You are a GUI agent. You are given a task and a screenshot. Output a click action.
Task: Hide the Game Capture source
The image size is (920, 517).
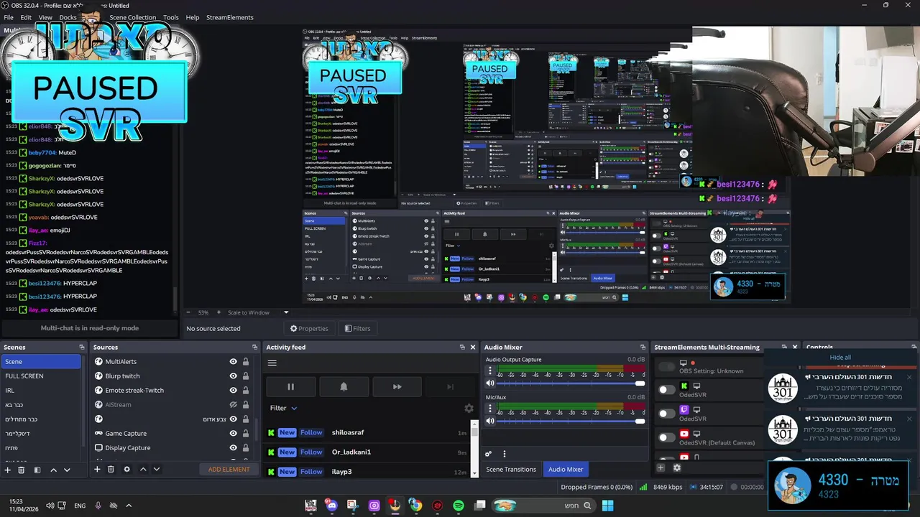pos(233,434)
